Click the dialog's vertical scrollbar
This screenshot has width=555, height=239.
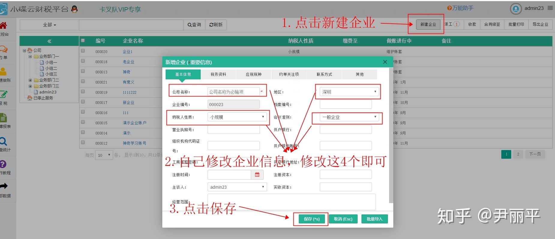391,135
